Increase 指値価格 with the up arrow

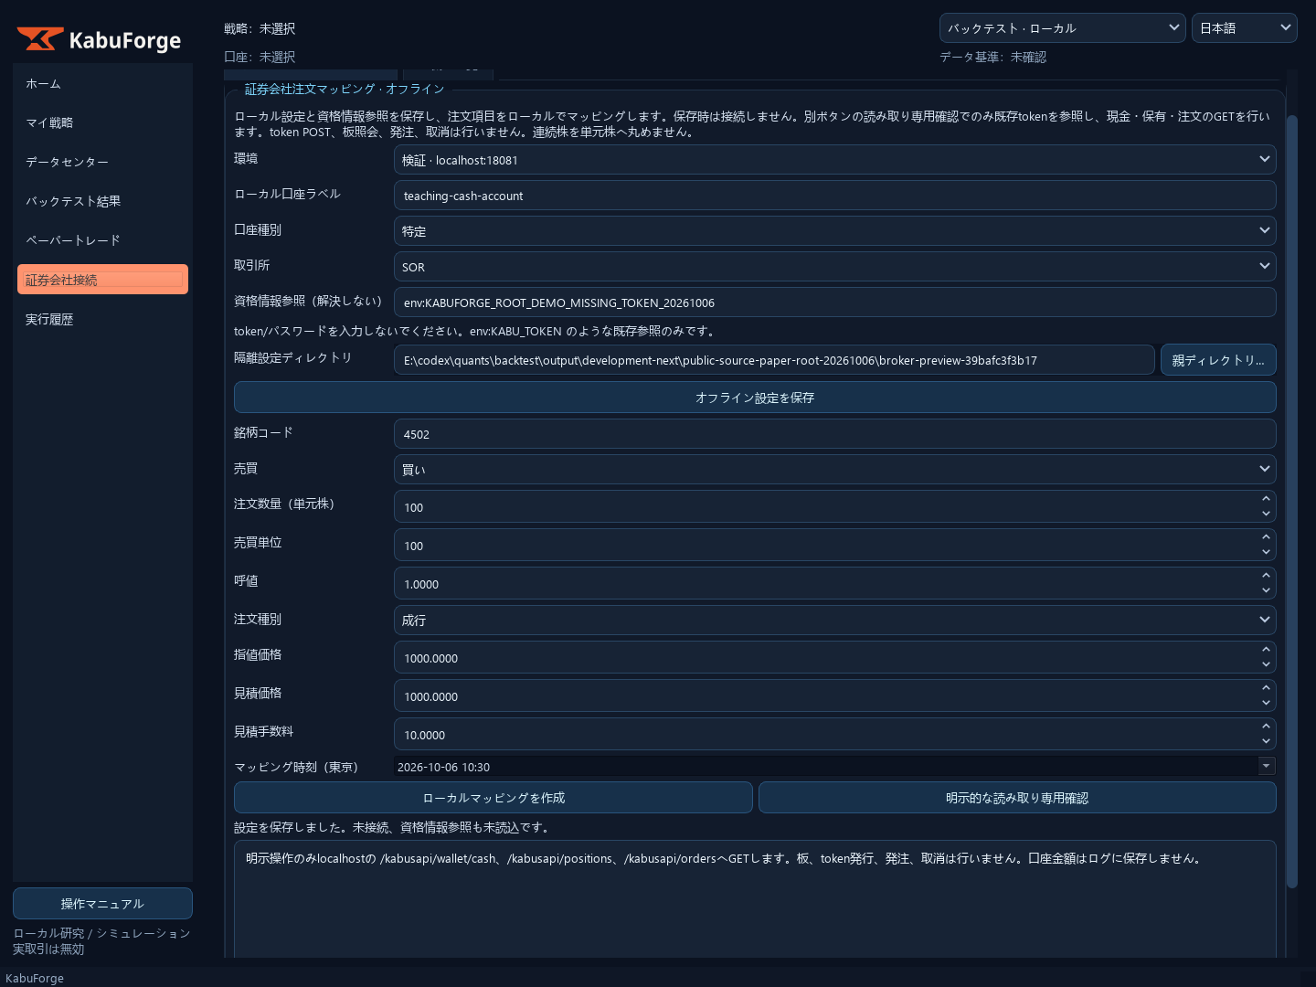[1266, 650]
